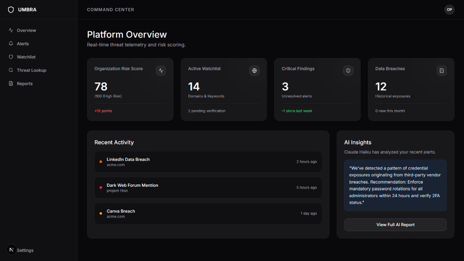Open Settings in the sidebar
The height and width of the screenshot is (261, 464).
(x=25, y=250)
